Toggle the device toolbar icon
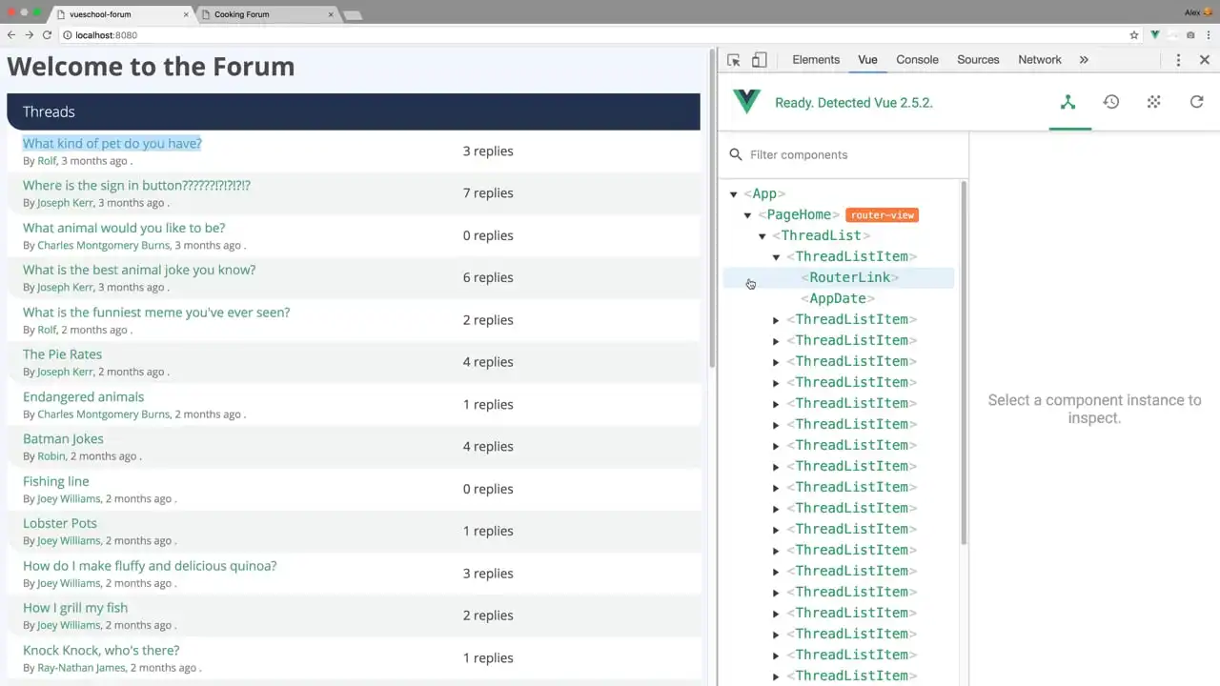Screen dimensions: 1220x686 tap(759, 60)
